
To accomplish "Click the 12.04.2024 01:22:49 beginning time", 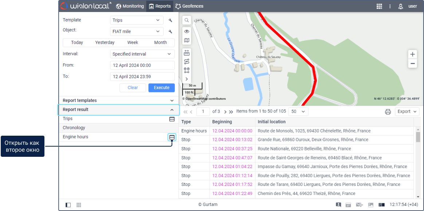I will pos(232,194).
